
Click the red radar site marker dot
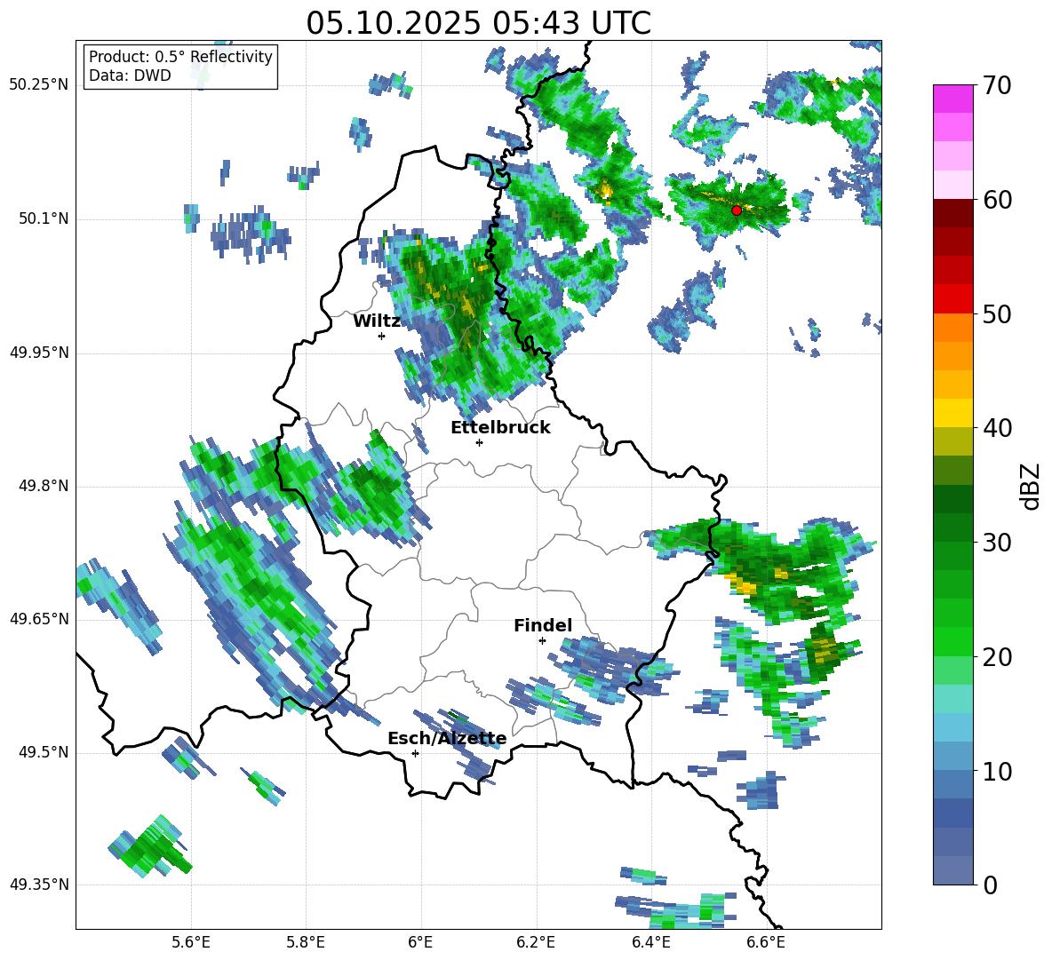click(x=736, y=210)
